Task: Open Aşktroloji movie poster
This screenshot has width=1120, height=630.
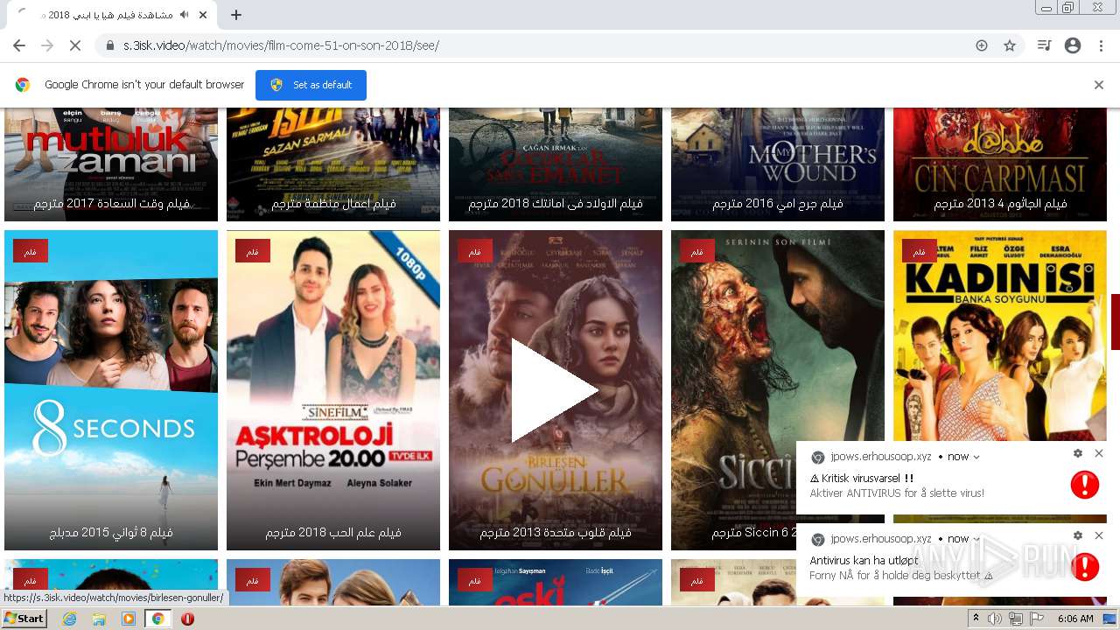Action: click(333, 389)
